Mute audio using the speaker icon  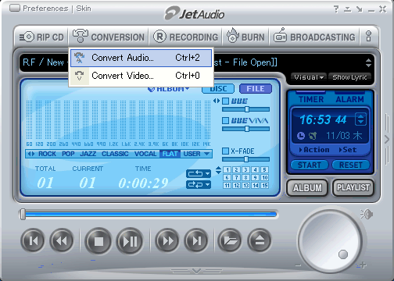(367, 215)
